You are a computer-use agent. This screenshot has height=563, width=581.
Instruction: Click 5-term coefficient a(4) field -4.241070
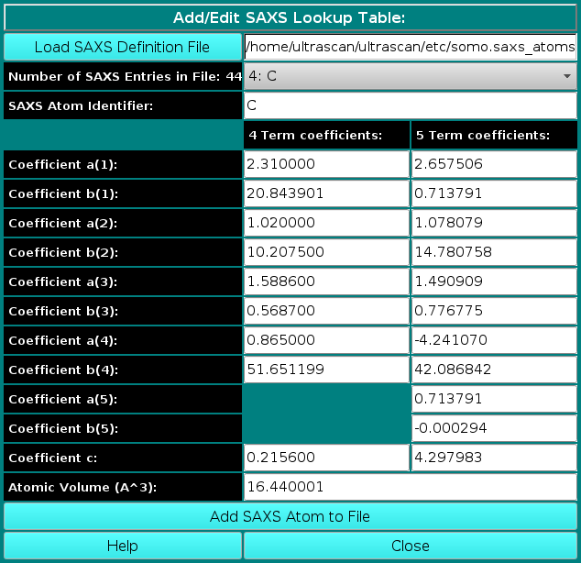point(493,340)
